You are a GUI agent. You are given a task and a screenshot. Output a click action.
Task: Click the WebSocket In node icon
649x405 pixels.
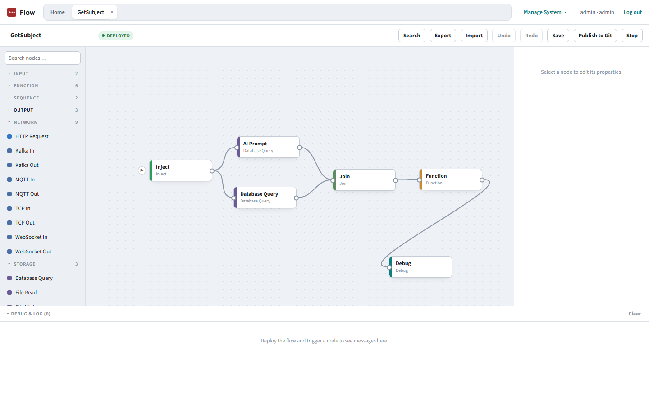[x=9, y=237]
